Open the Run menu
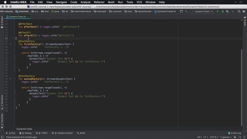 tap(120, 2)
